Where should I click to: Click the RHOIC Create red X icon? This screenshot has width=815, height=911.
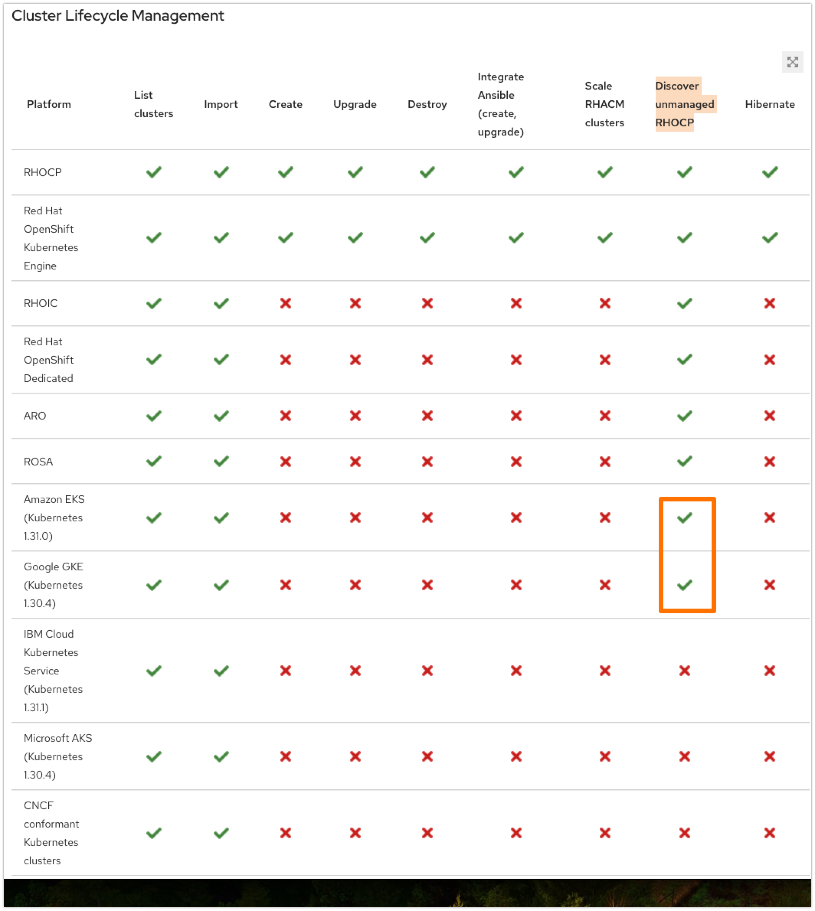tap(285, 304)
